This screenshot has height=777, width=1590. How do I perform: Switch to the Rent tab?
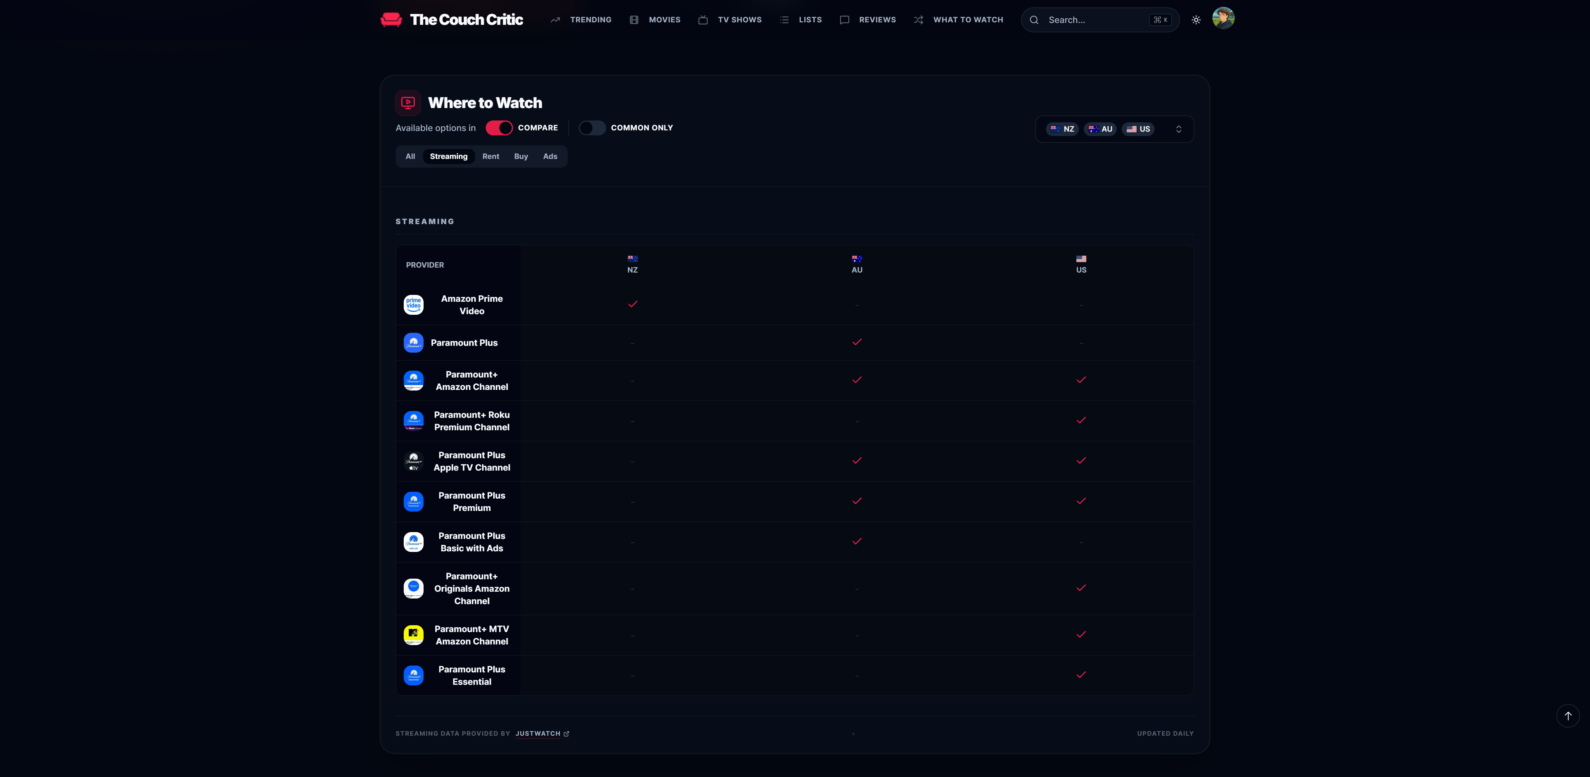tap(491, 156)
